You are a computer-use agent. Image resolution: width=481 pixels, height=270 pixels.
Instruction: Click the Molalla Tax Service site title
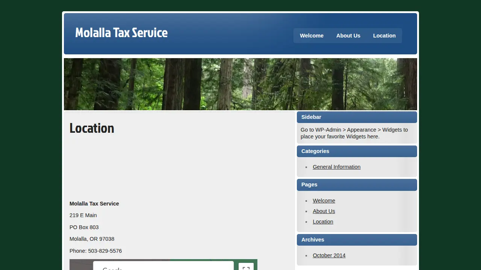tap(121, 33)
